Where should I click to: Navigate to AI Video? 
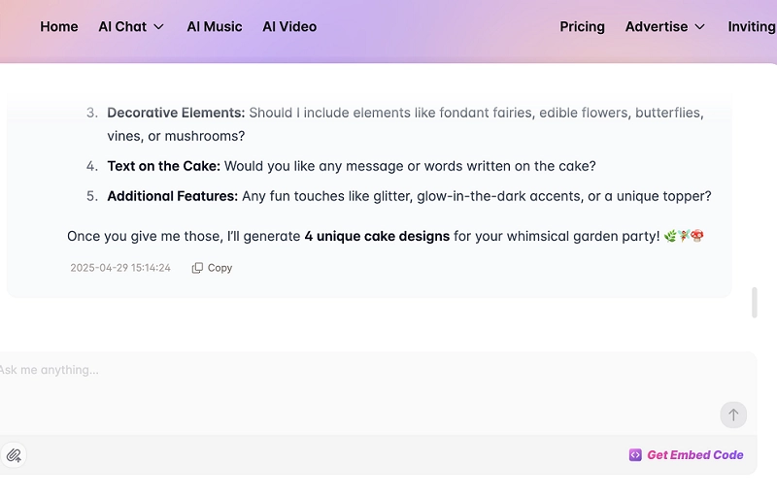click(289, 27)
